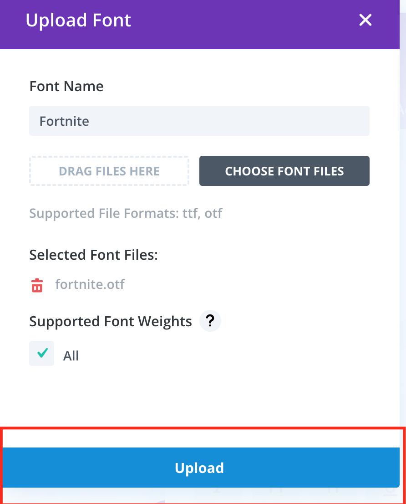Uncheck the All font weights checkbox

[42, 354]
